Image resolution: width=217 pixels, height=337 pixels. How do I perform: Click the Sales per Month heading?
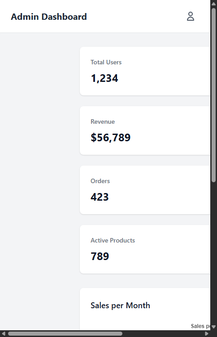(120, 306)
